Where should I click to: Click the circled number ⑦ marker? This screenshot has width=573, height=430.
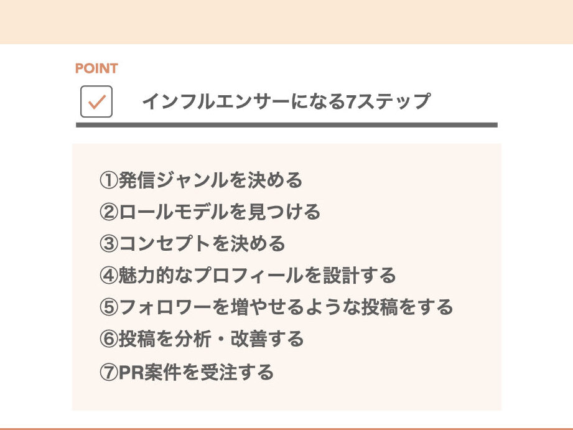click(108, 373)
